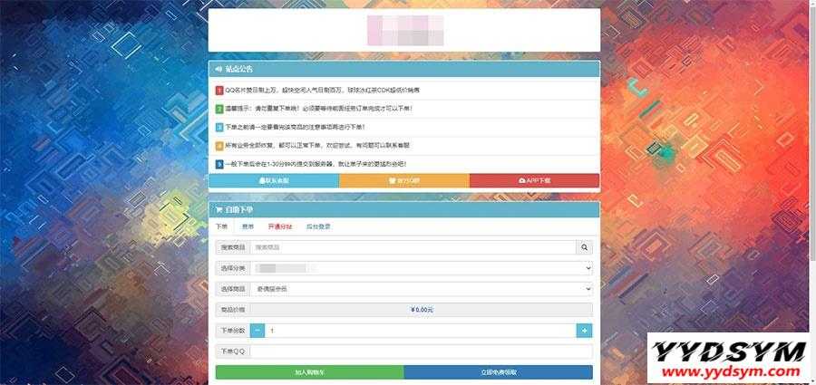
Task: Click the search magnifier icon button
Action: pyautogui.click(x=585, y=246)
